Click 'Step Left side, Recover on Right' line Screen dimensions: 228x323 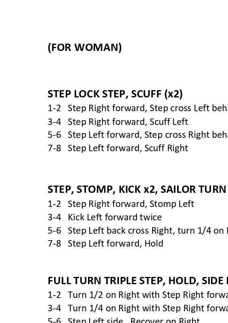click(123, 320)
